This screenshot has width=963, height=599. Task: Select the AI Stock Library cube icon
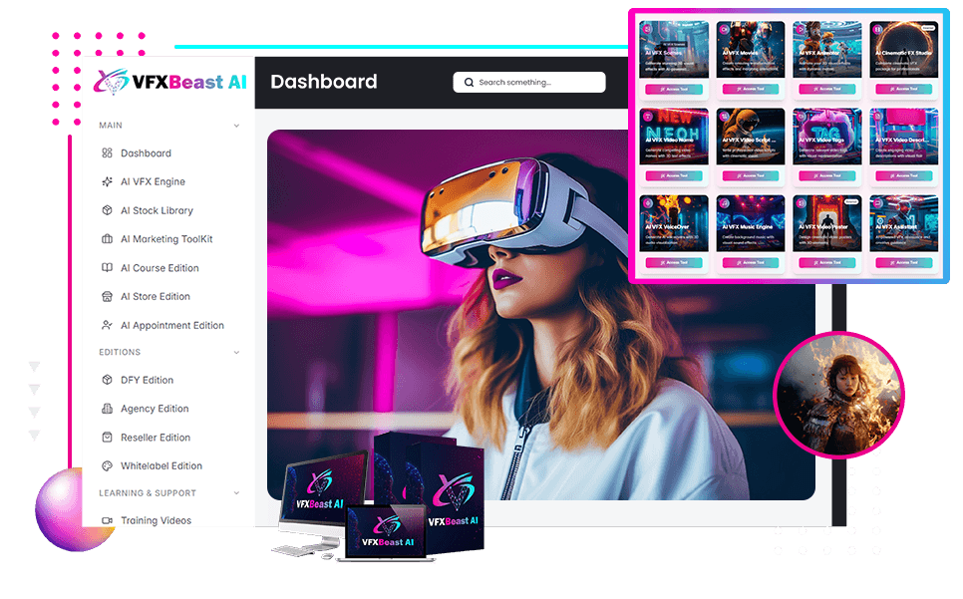coord(108,210)
